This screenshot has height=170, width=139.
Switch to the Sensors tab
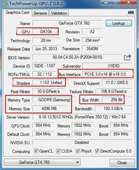(x=40, y=13)
